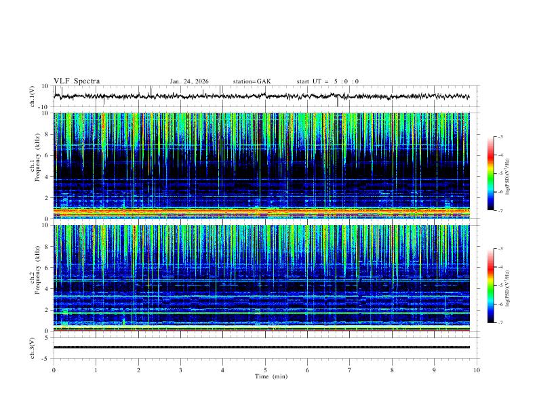Click inside the ch.2 spectrogram panel

coord(261,278)
